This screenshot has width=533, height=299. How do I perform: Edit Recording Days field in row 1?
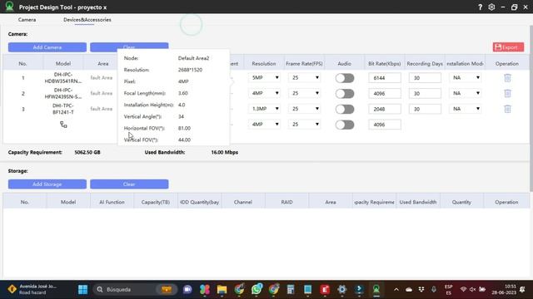425,78
